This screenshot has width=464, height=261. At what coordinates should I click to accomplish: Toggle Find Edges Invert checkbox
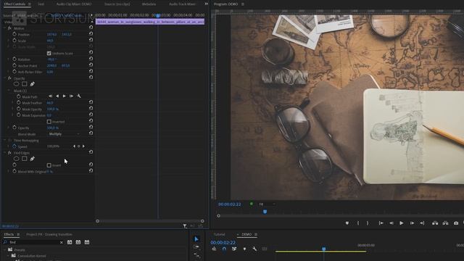(49, 165)
